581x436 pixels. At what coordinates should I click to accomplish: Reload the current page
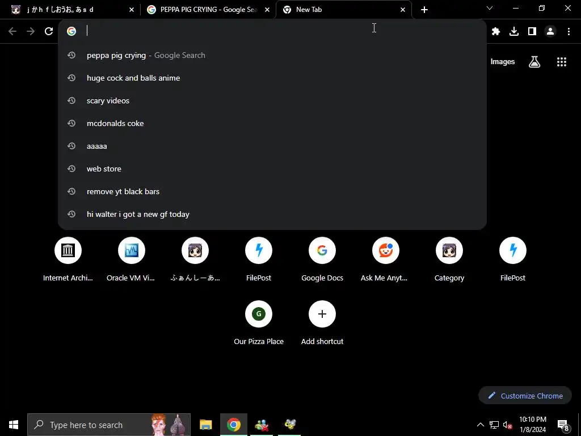(49, 31)
